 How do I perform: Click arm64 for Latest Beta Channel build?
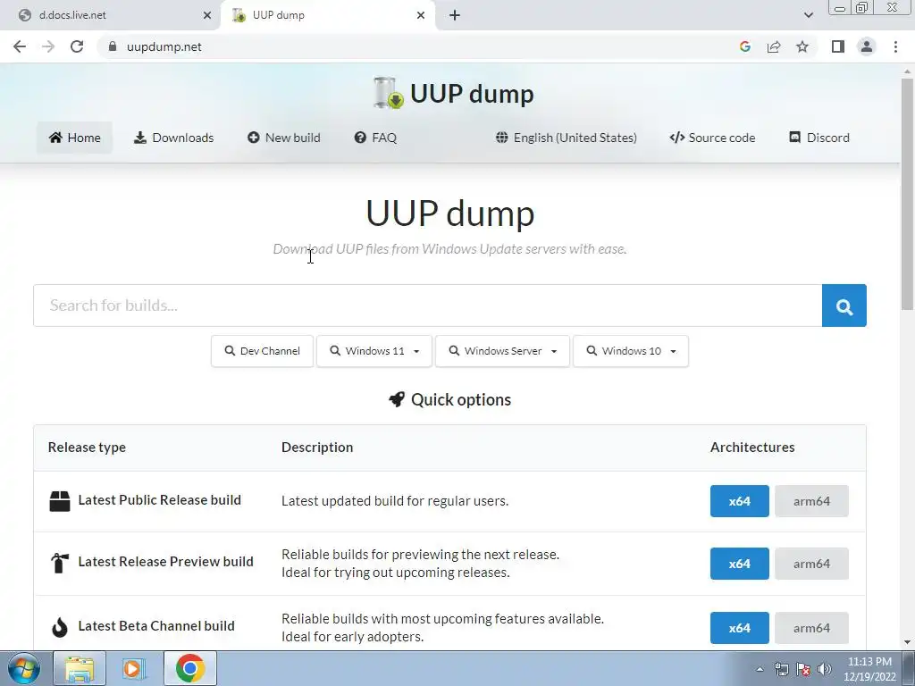pos(811,628)
